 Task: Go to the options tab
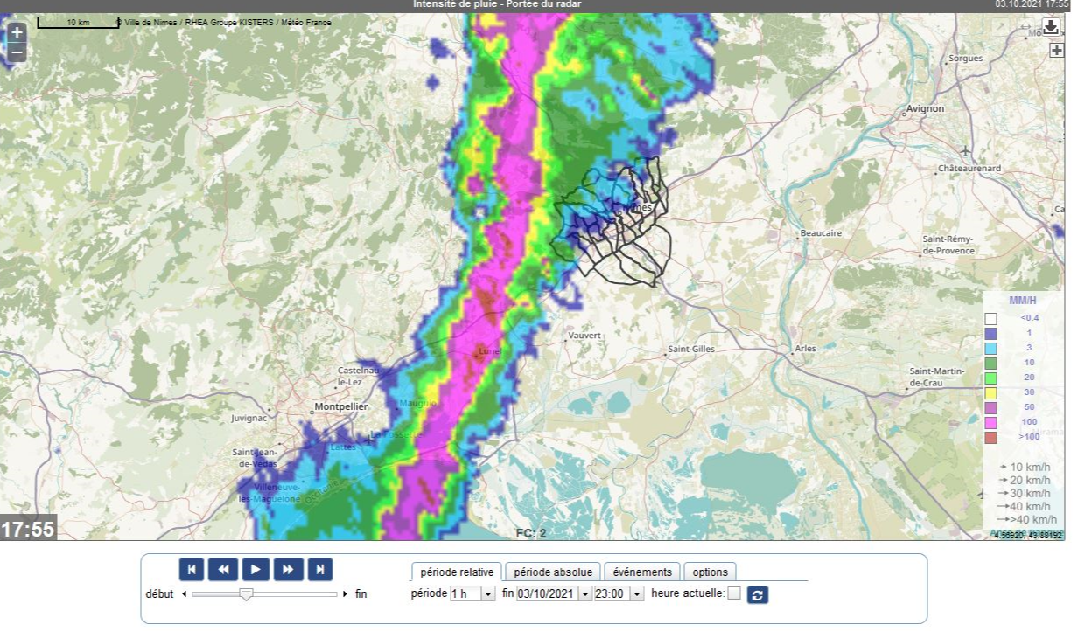point(710,572)
